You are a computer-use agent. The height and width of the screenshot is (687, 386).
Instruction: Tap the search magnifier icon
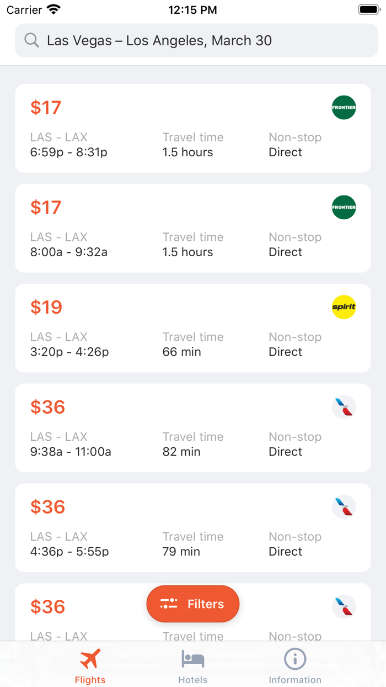pos(32,40)
